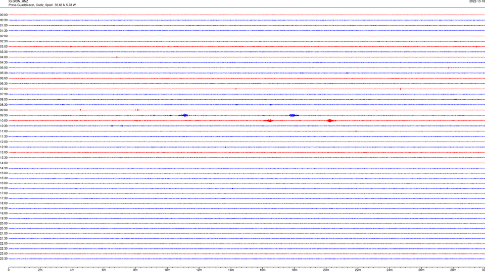The width and height of the screenshot is (485, 272).
Task: Click the 05:30 row label
Action: (4, 73)
